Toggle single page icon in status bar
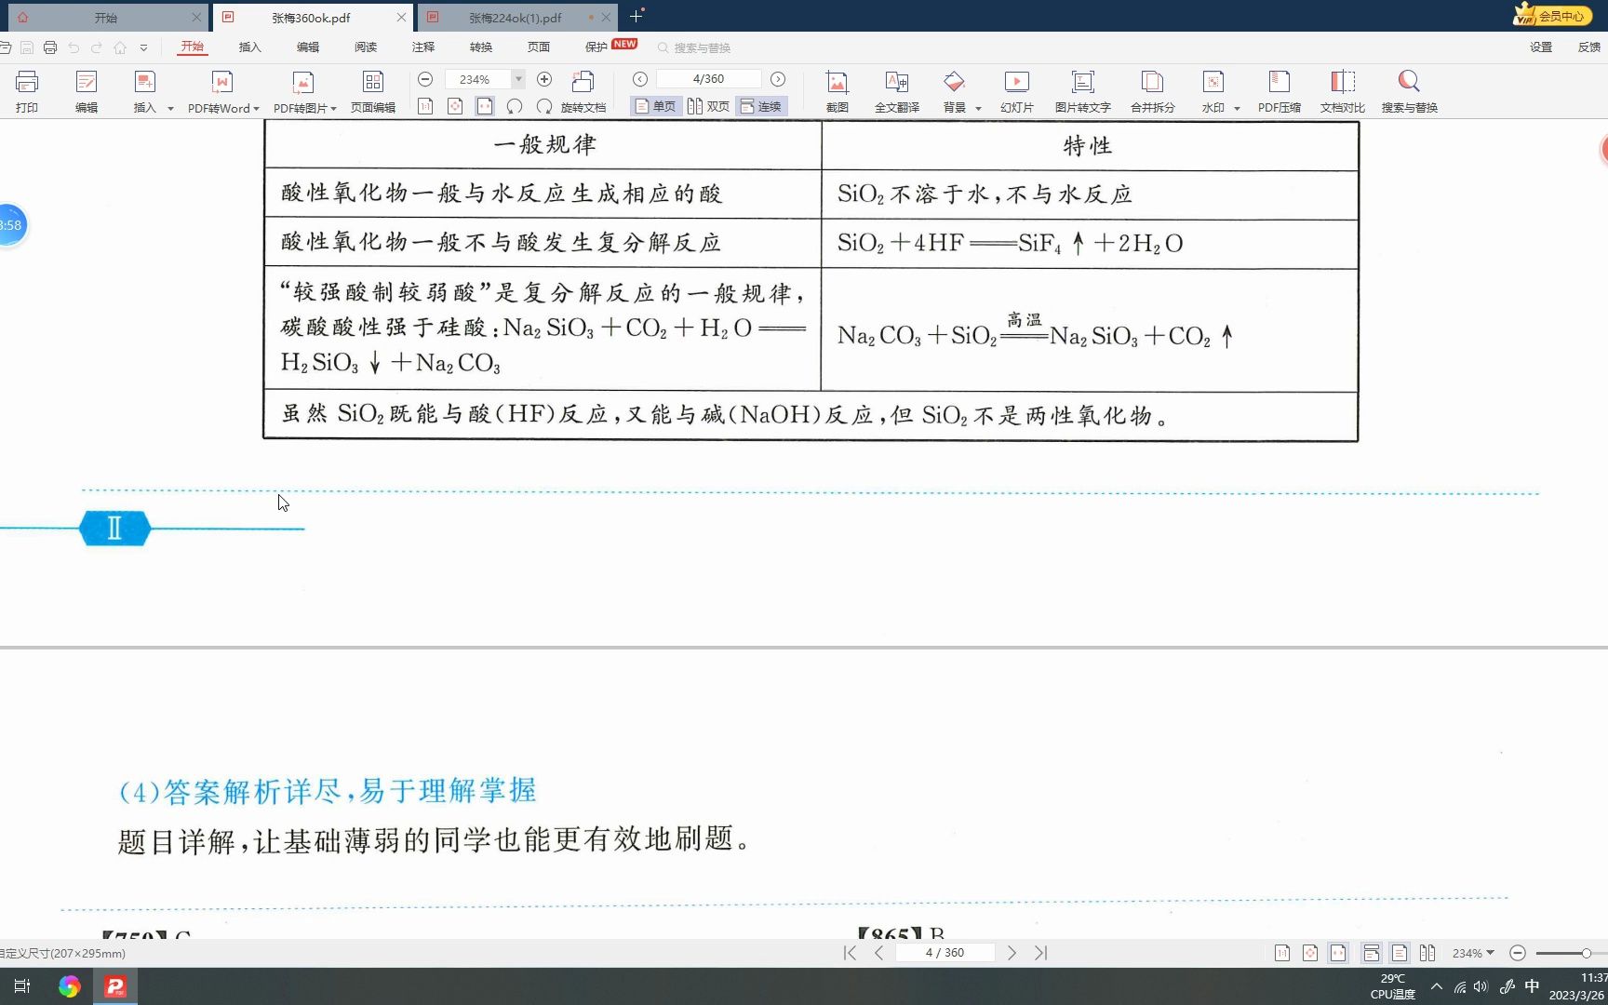Image resolution: width=1608 pixels, height=1005 pixels. pos(1400,953)
